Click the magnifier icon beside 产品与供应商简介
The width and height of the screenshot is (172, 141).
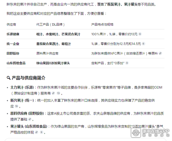(x=9, y=78)
